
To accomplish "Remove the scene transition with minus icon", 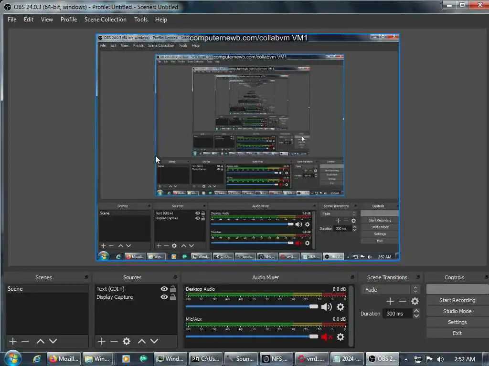I will click(x=402, y=301).
